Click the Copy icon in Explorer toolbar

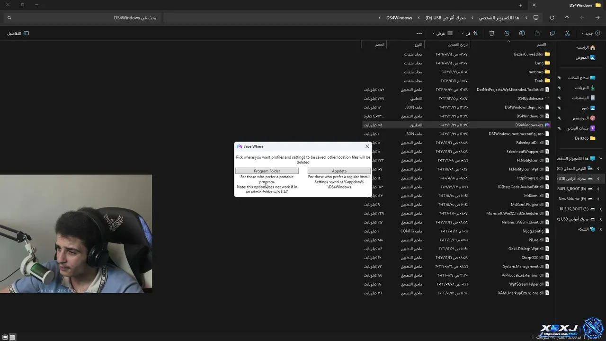[x=552, y=33]
